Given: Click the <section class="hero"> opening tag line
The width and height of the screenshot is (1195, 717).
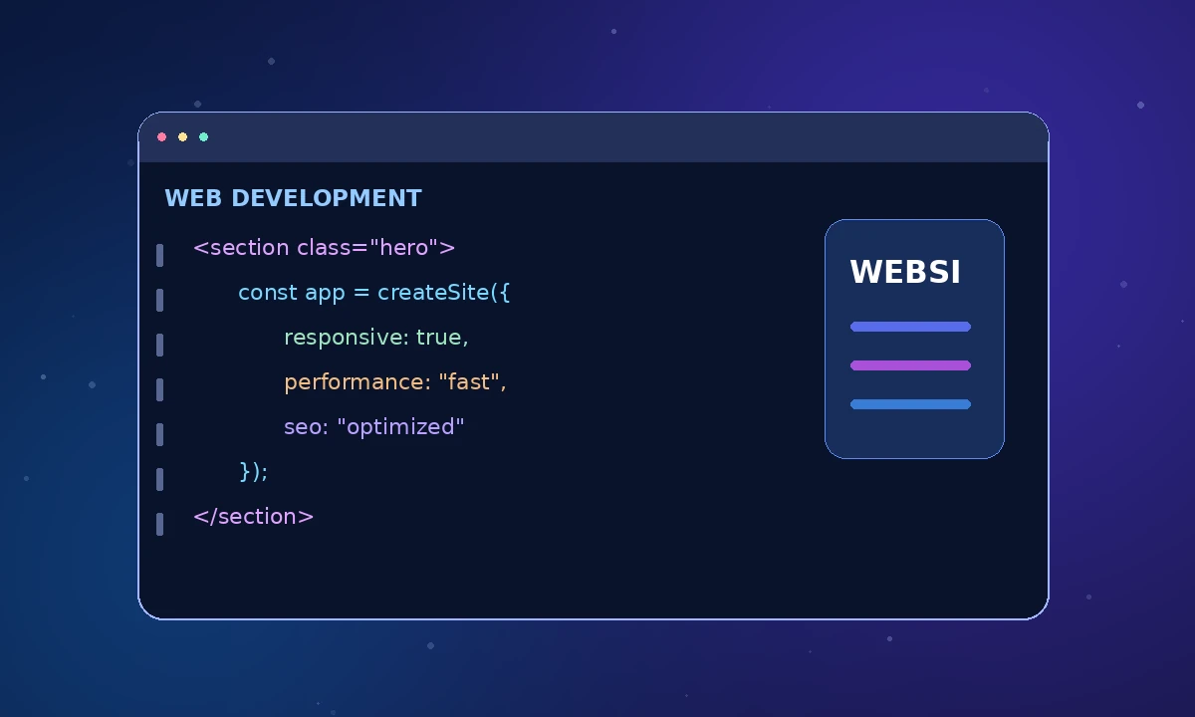Looking at the screenshot, I should 324,247.
